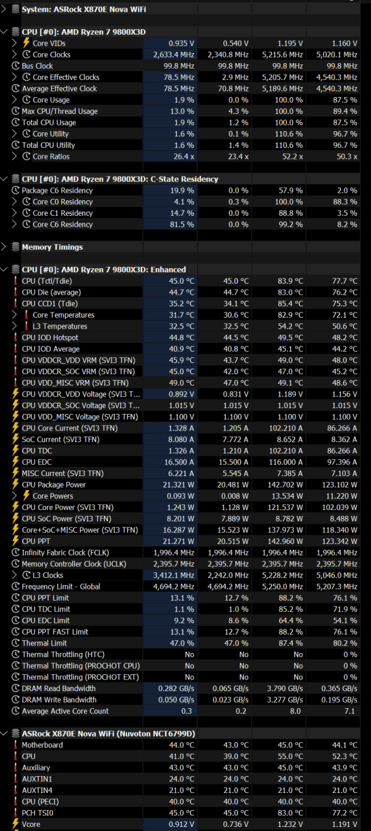The height and width of the screenshot is (831, 371).
Task: Click the Bus Clock clock icon
Action: pos(16,66)
